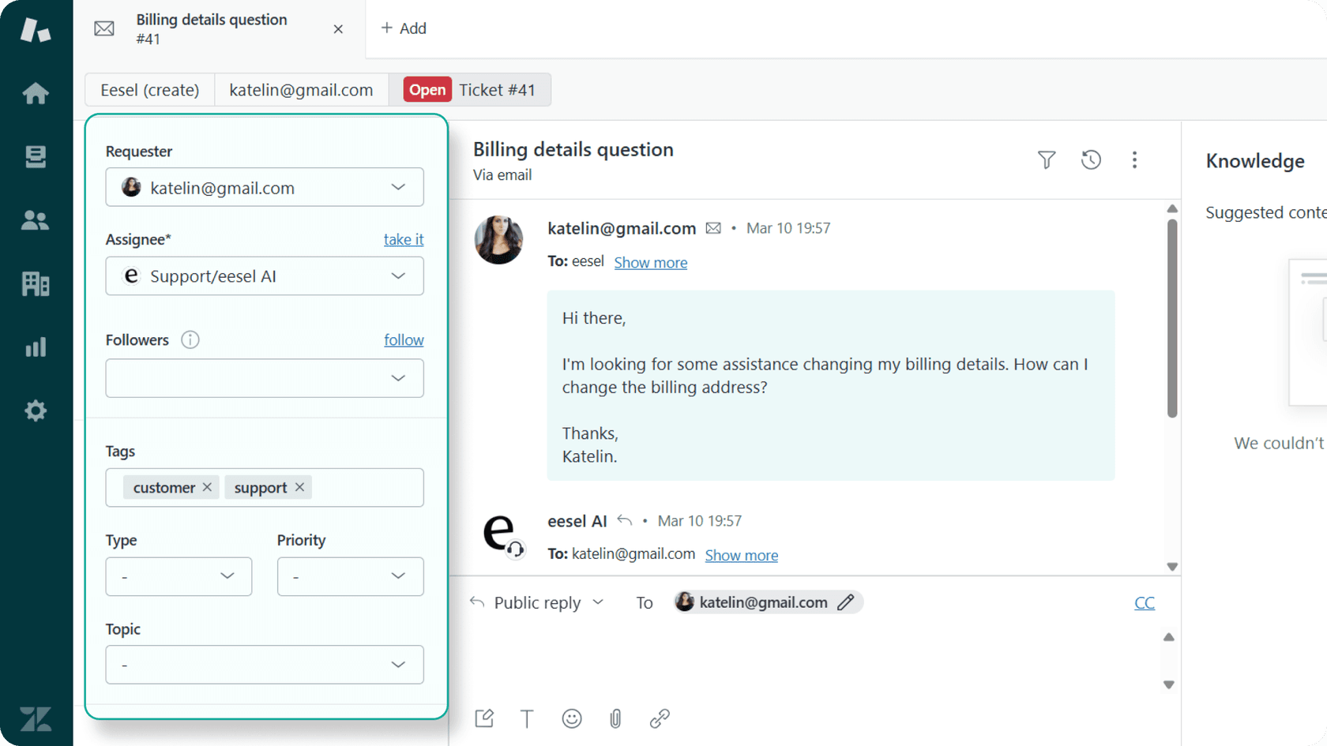
Task: Show ticket events history icon
Action: pos(1091,160)
